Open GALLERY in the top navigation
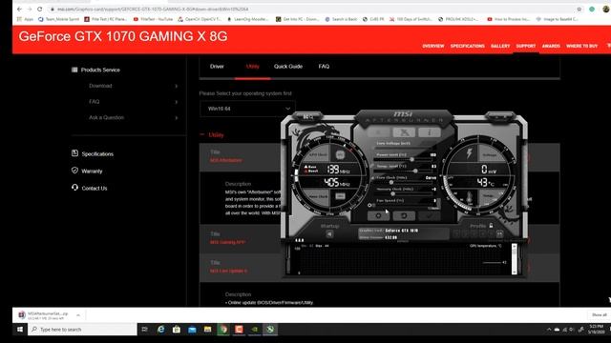The image size is (611, 343). tap(500, 46)
